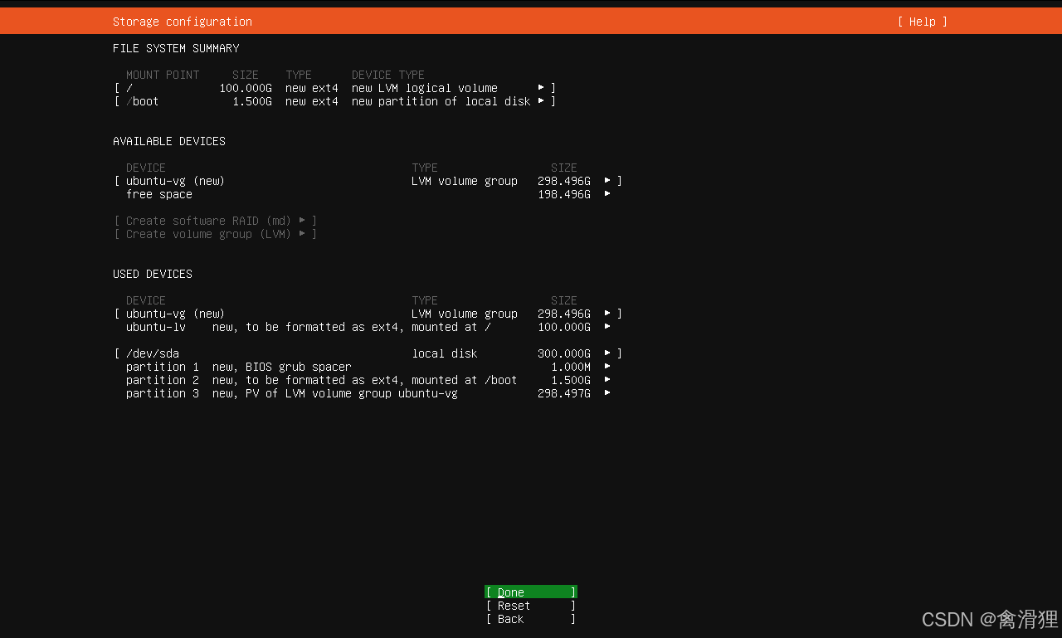Expand arrow of partition 3 LVM PV row
Viewport: 1062px width, 638px height.
tap(607, 393)
